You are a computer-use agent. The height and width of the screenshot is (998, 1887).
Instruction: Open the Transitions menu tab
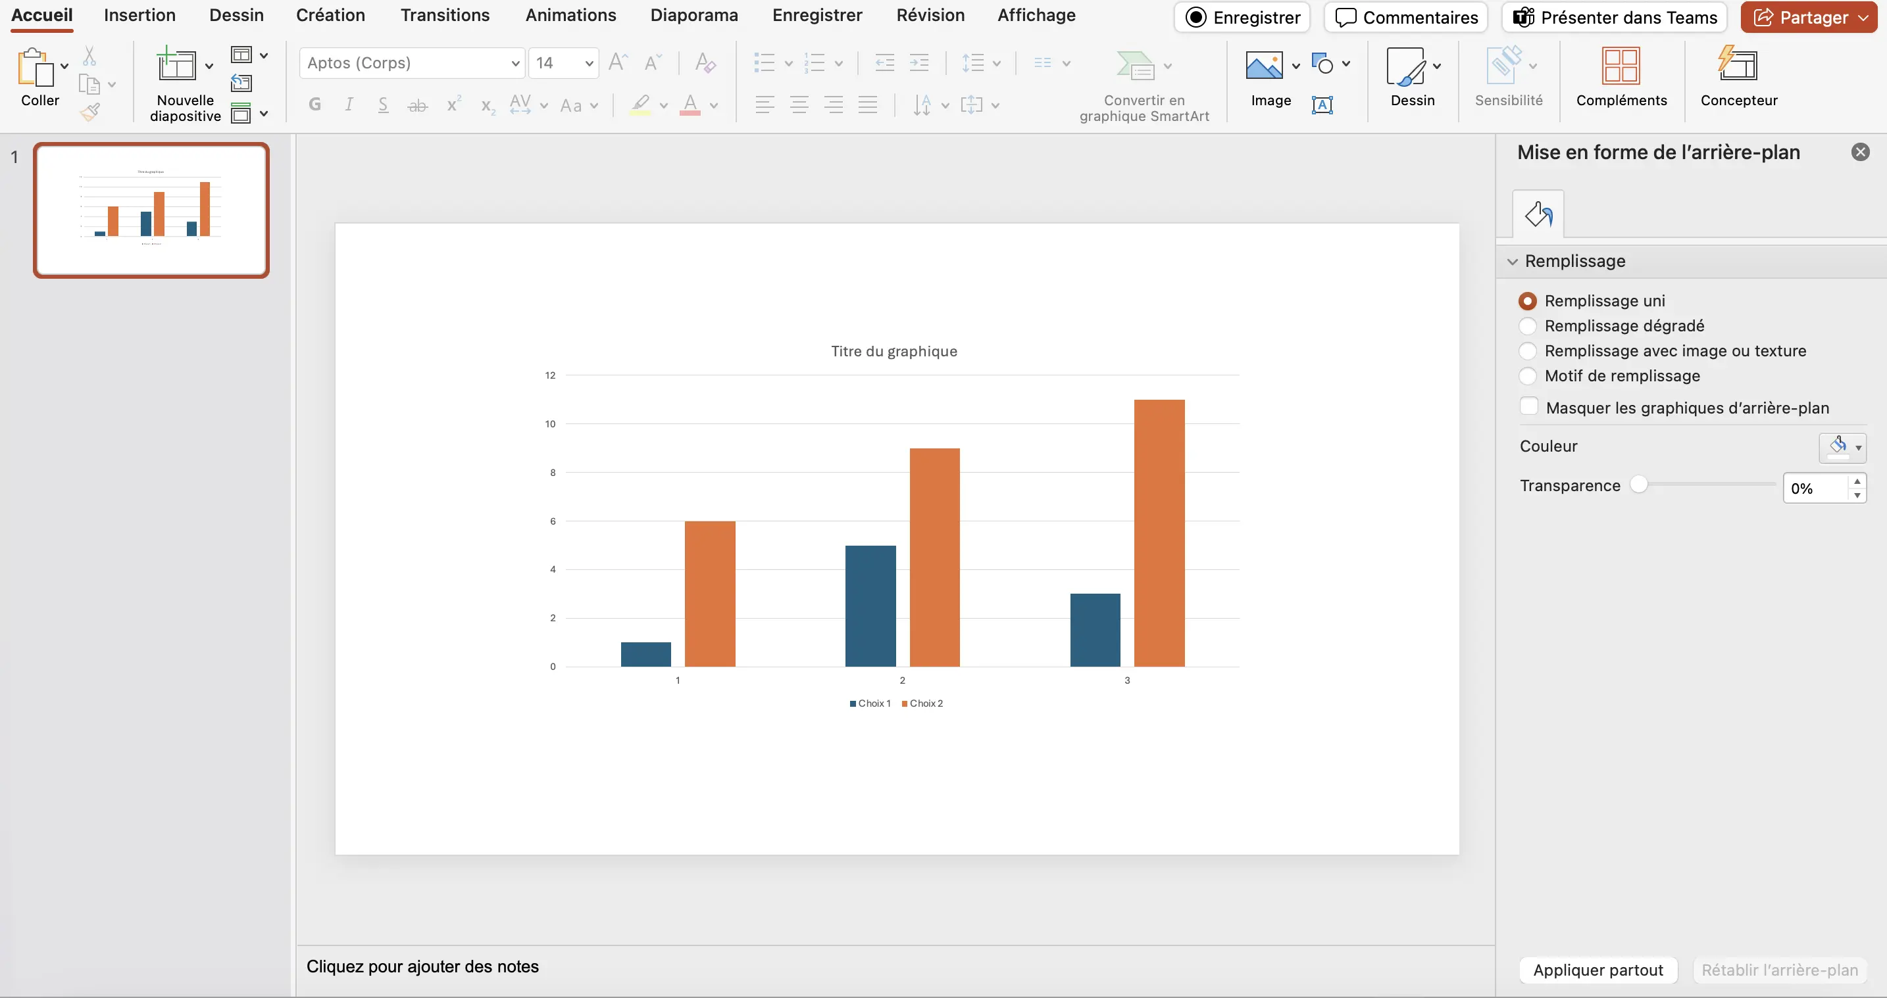(x=444, y=16)
